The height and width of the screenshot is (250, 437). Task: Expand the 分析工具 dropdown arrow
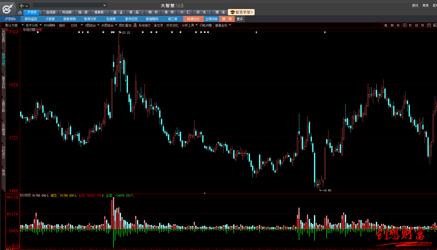coord(197,25)
